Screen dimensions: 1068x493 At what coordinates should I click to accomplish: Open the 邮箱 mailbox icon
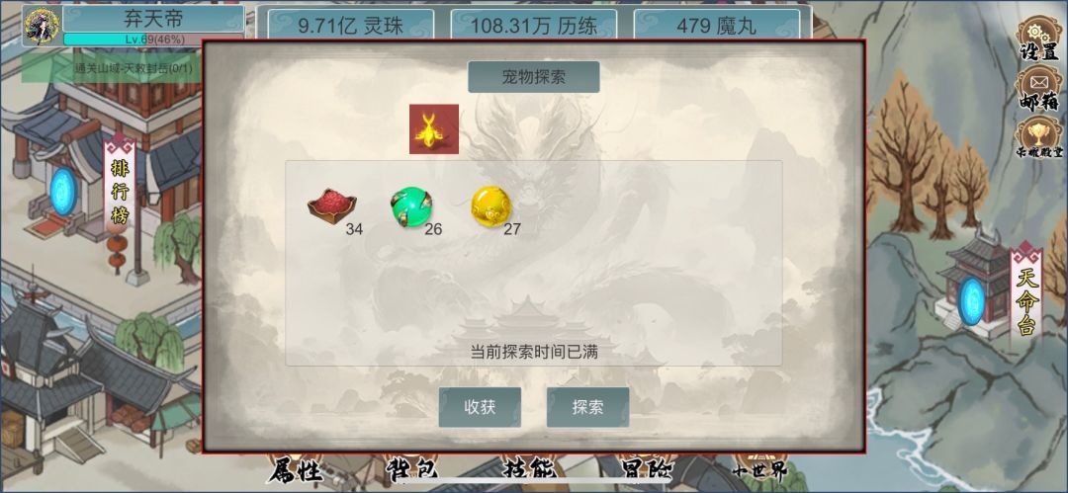pos(1038,89)
